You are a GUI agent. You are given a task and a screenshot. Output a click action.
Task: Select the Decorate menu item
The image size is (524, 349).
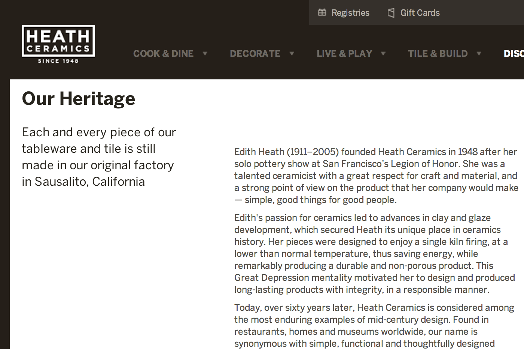pos(255,54)
